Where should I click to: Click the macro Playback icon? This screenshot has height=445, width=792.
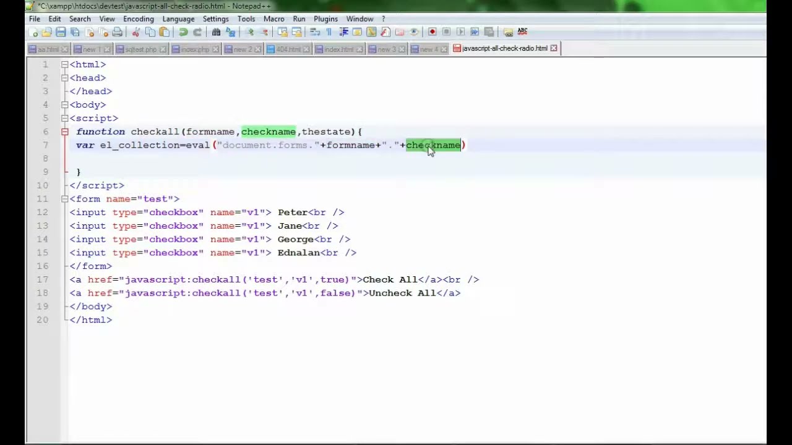(460, 32)
